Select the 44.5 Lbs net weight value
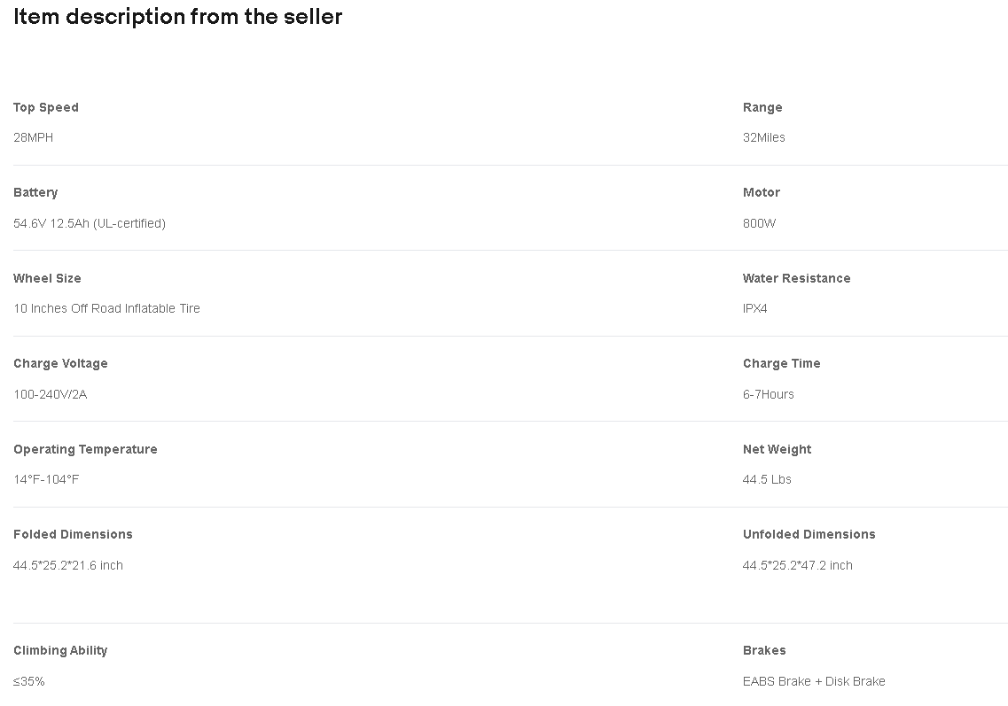1008x706 pixels. click(767, 479)
